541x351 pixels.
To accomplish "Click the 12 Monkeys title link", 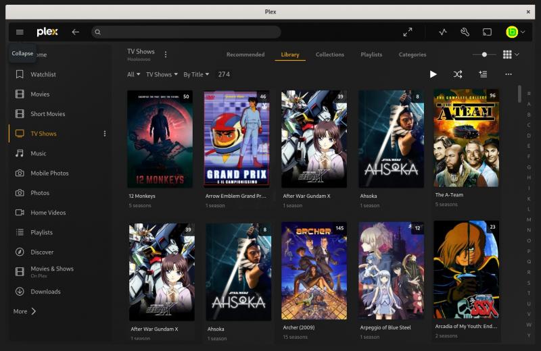I will 142,196.
